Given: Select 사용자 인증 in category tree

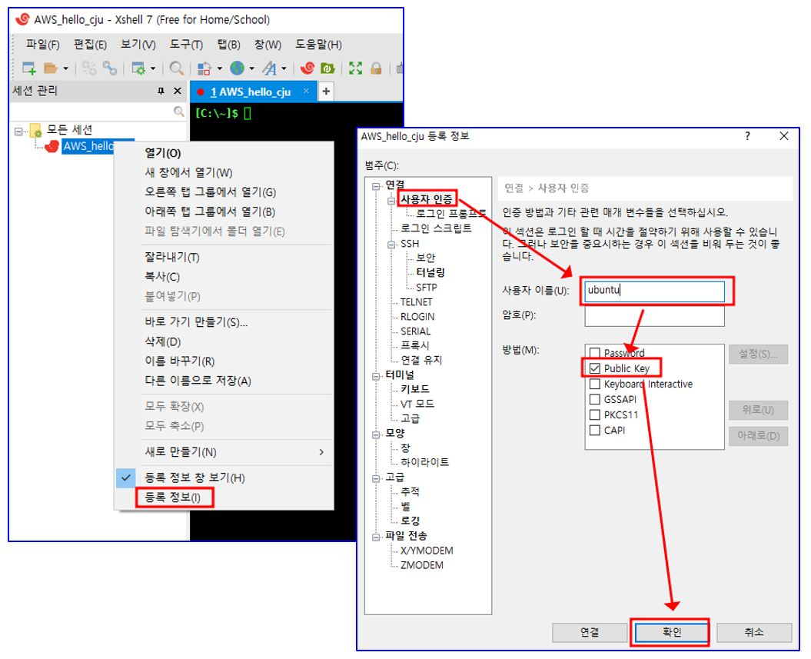Looking at the screenshot, I should point(427,199).
